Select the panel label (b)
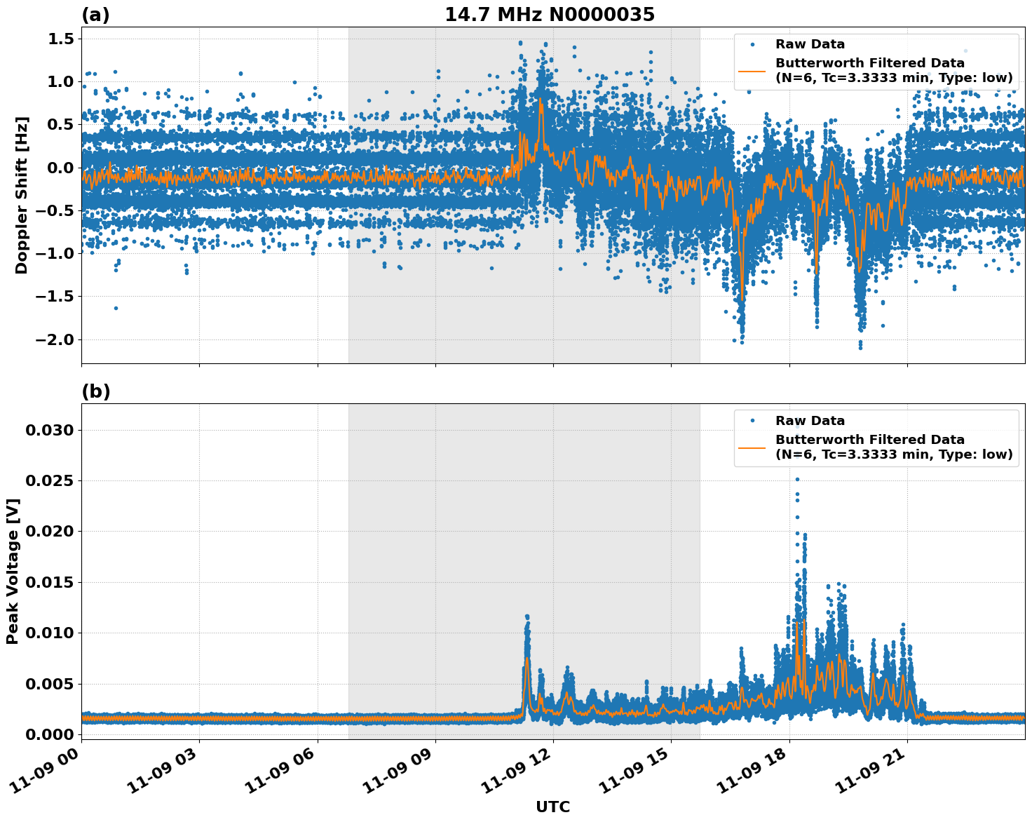The width and height of the screenshot is (1032, 822). [97, 390]
